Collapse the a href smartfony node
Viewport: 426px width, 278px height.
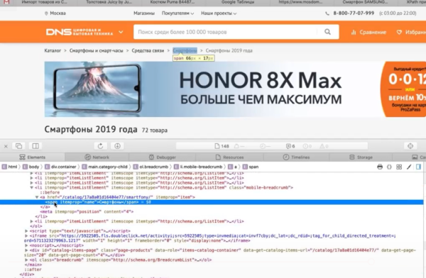pos(37,197)
